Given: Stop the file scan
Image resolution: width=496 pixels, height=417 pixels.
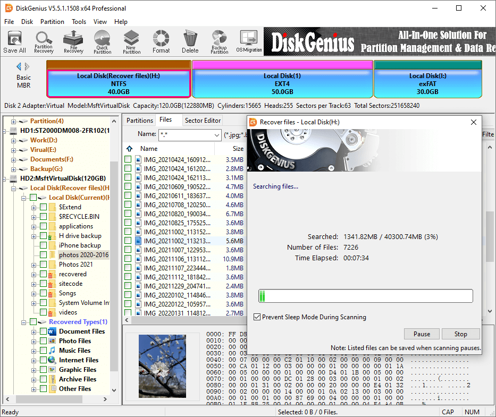Looking at the screenshot, I should tap(460, 334).
